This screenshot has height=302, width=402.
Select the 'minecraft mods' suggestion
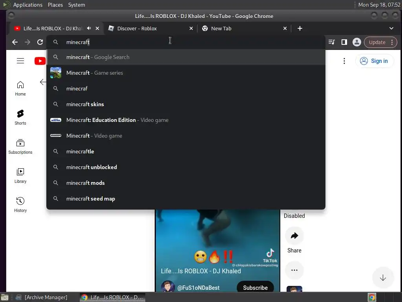(186, 183)
